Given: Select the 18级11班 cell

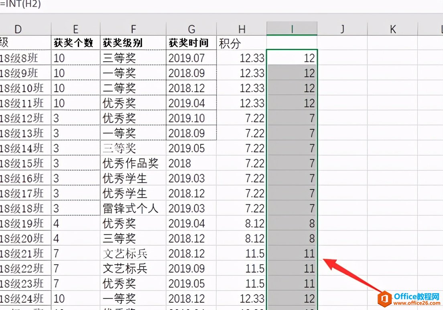Looking at the screenshot, I should click(25, 103).
